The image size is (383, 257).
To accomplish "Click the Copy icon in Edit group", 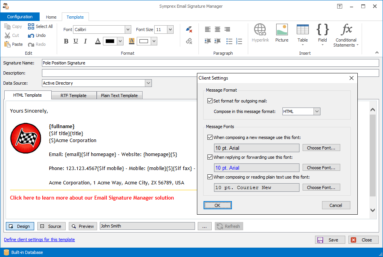I will [7, 26].
